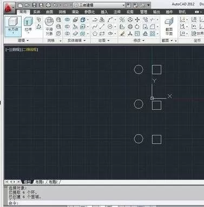Viewport: 204px width, 207px height.
Task: Switch to the 布局1 layout tab
Action: (x=40, y=182)
